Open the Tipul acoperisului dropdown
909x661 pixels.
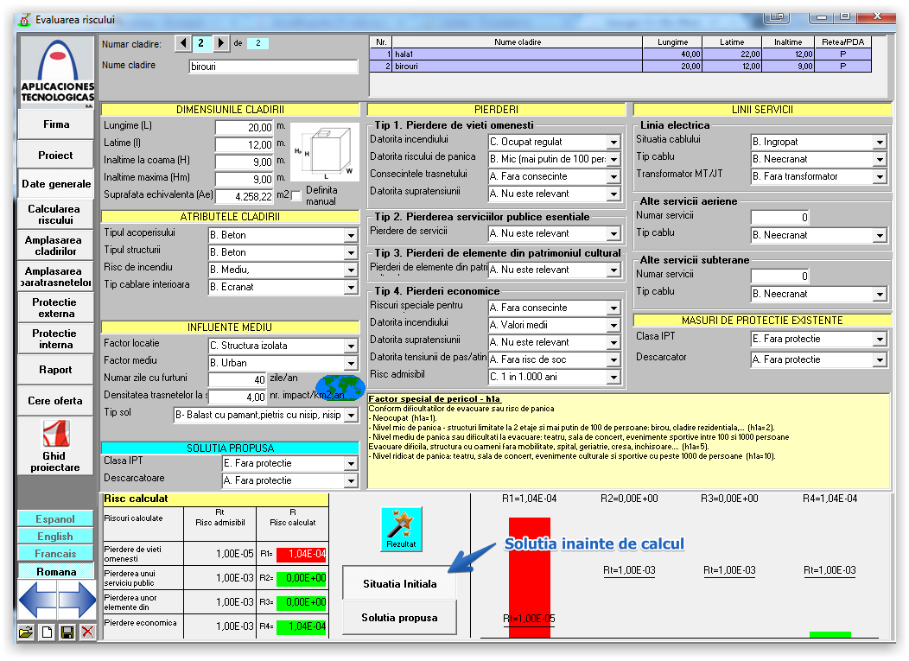[x=351, y=235]
